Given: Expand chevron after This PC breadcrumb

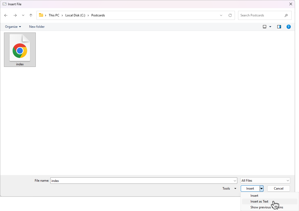Looking at the screenshot, I should point(62,15).
